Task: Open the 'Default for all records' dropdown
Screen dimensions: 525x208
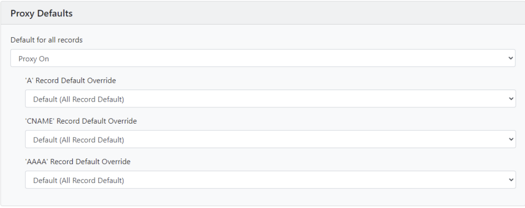Action: (x=263, y=58)
